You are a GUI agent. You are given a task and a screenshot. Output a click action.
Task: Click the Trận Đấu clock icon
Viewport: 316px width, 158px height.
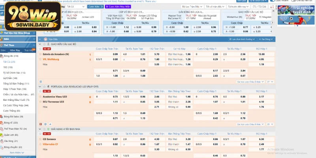click(x=45, y=39)
